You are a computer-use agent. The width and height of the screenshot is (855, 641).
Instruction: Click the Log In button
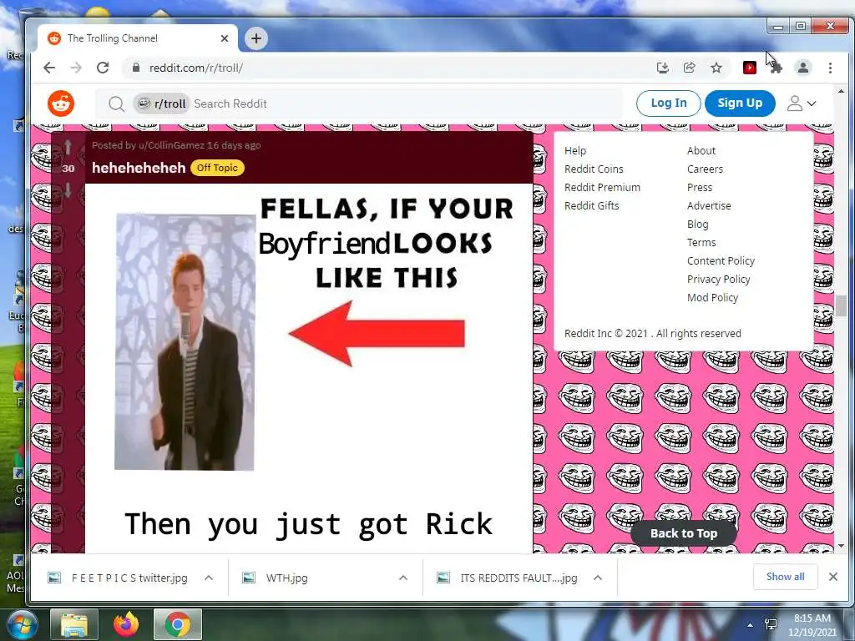669,103
